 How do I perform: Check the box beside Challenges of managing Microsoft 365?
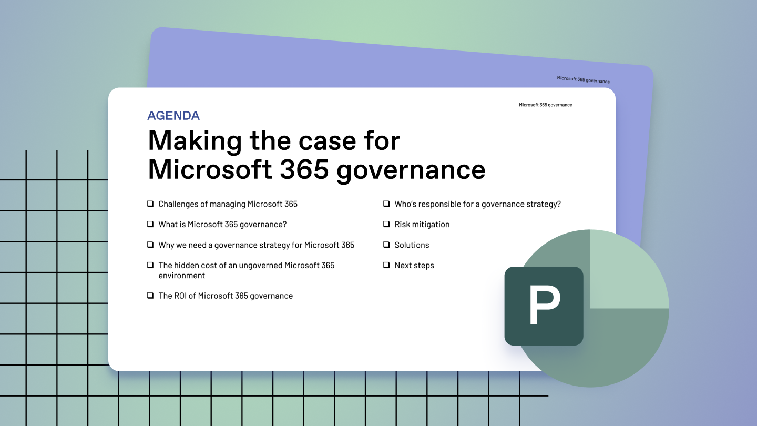pos(150,204)
